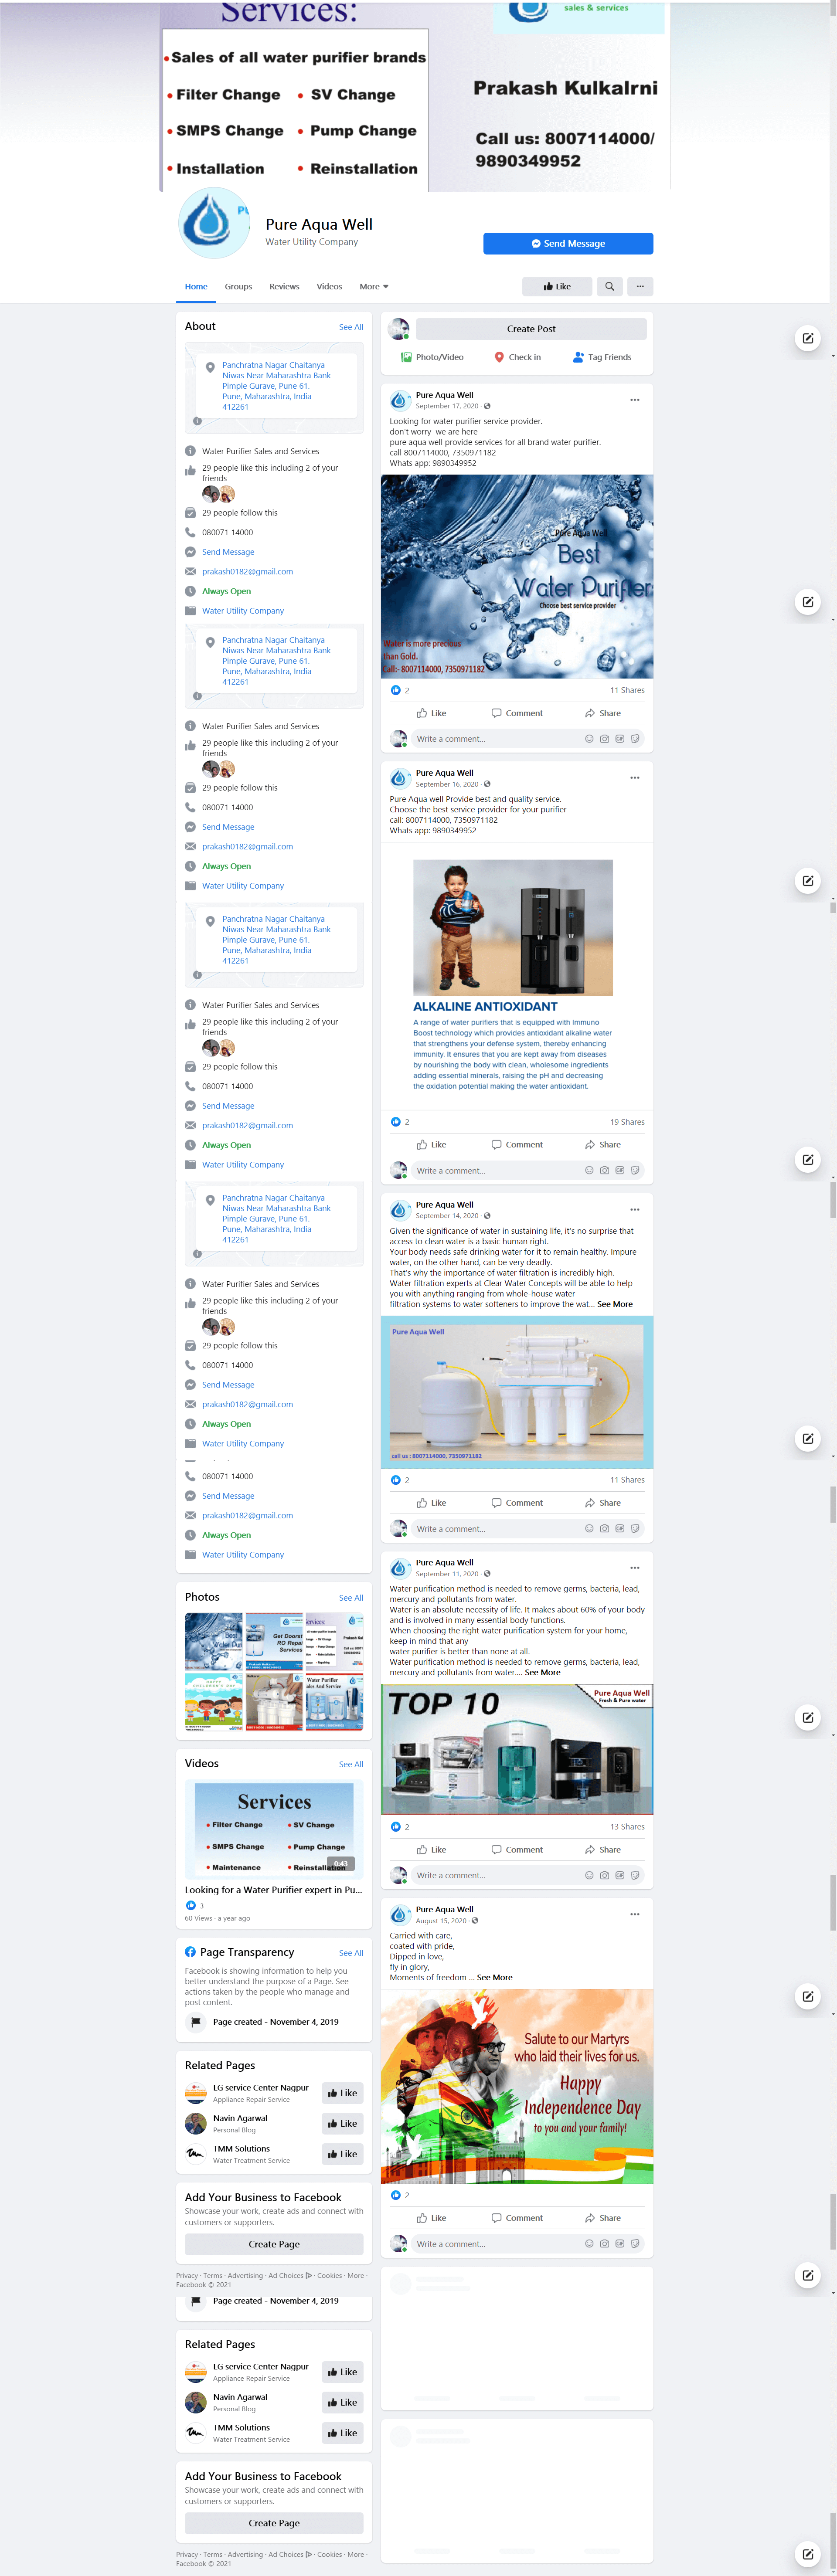Click the Create Post button
This screenshot has height=2576, width=837.
(531, 329)
